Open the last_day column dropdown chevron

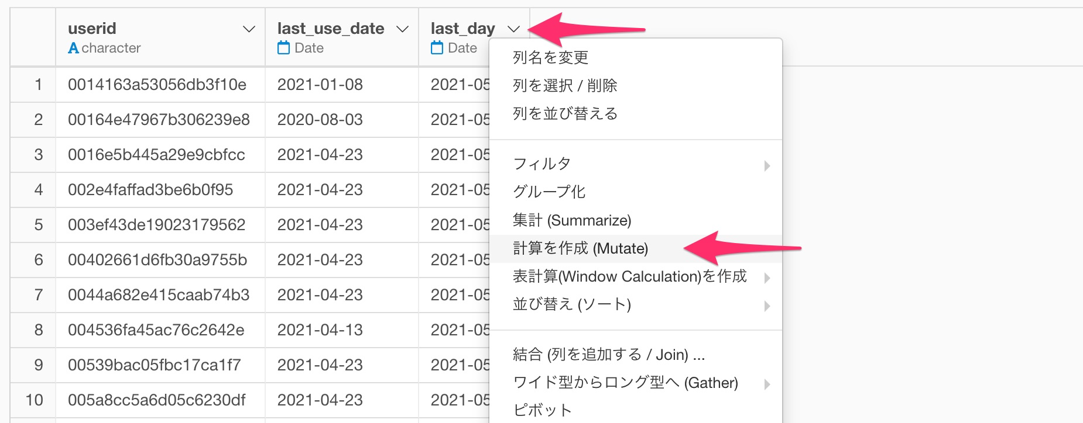[513, 29]
